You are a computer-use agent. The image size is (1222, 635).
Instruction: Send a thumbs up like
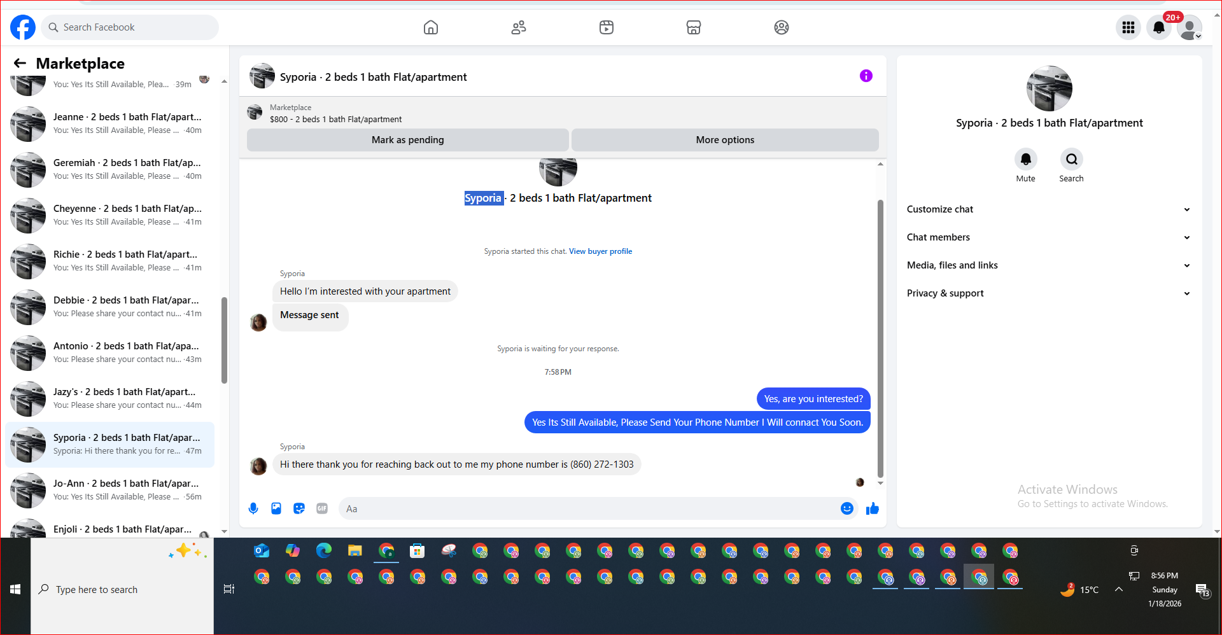click(873, 508)
